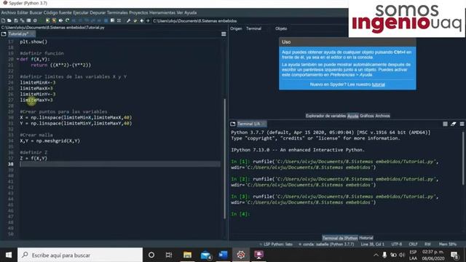This screenshot has width=466, height=262.
Task: Switch to Explorador de variables tab
Action: click(x=325, y=116)
